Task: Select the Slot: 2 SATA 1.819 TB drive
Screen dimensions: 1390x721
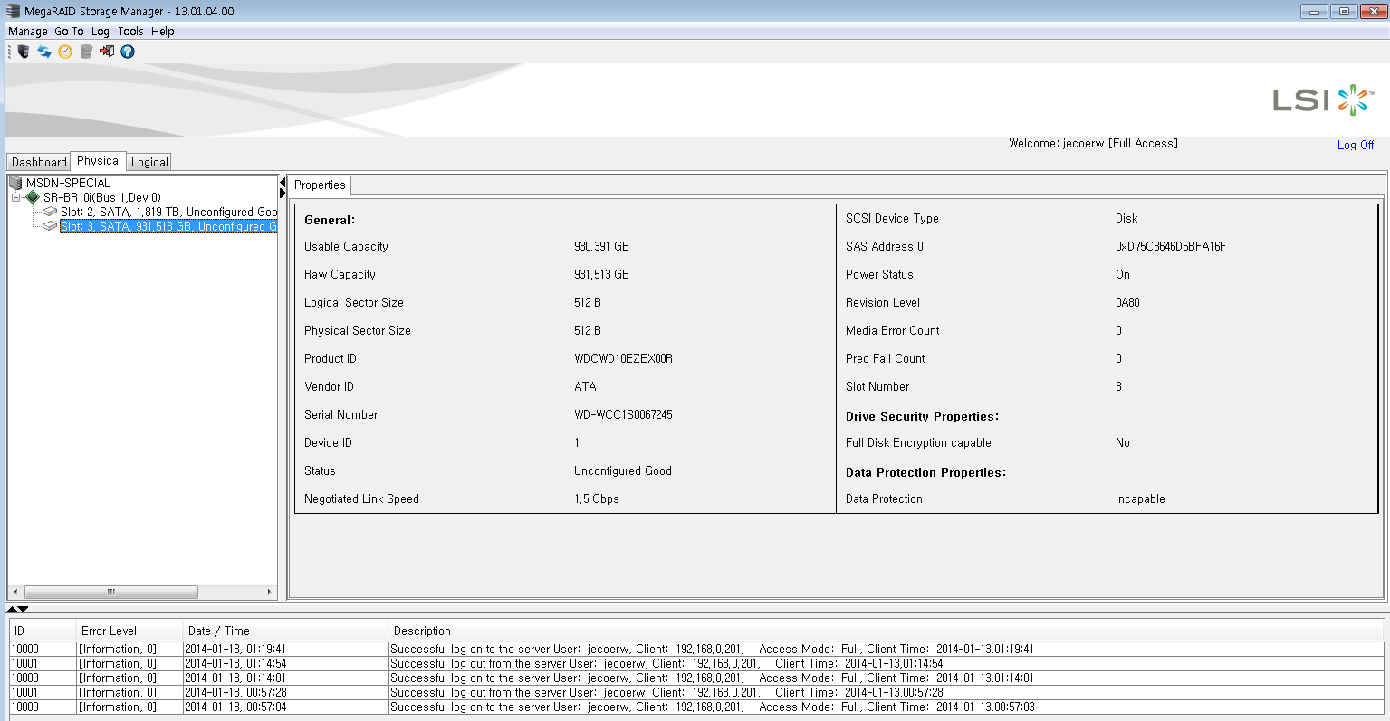Action: click(x=168, y=212)
